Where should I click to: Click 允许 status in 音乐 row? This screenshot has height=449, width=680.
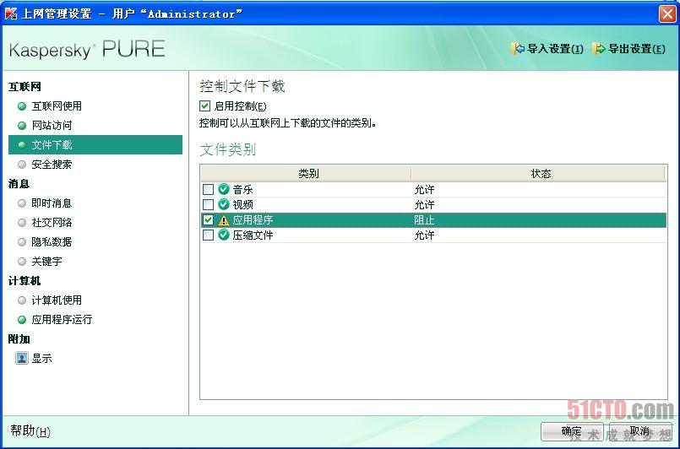tap(424, 189)
